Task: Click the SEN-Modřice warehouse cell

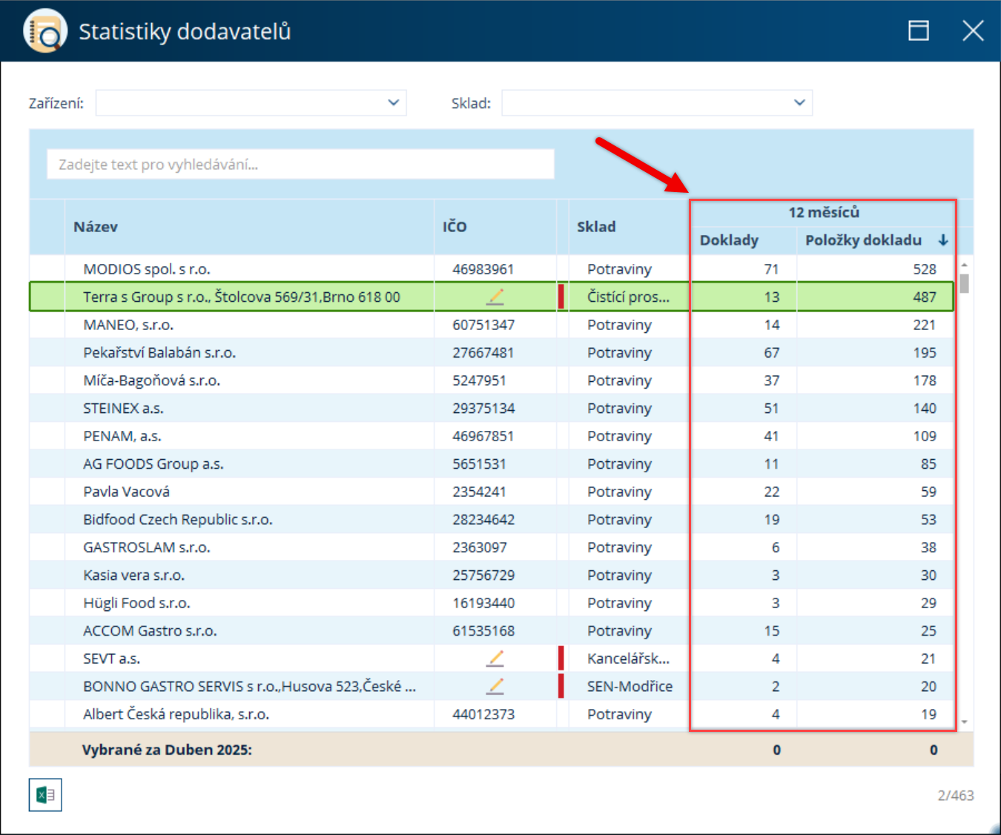Action: 630,686
